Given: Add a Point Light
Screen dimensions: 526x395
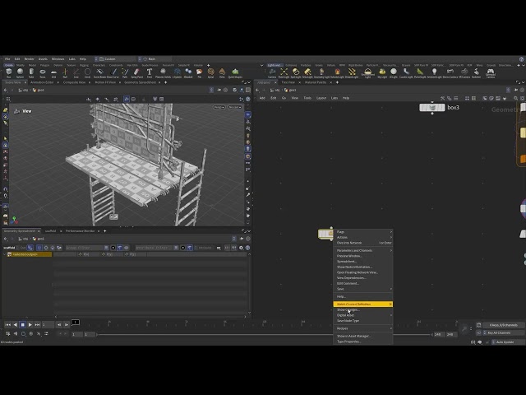Looking at the screenshot, I should pos(284,73).
